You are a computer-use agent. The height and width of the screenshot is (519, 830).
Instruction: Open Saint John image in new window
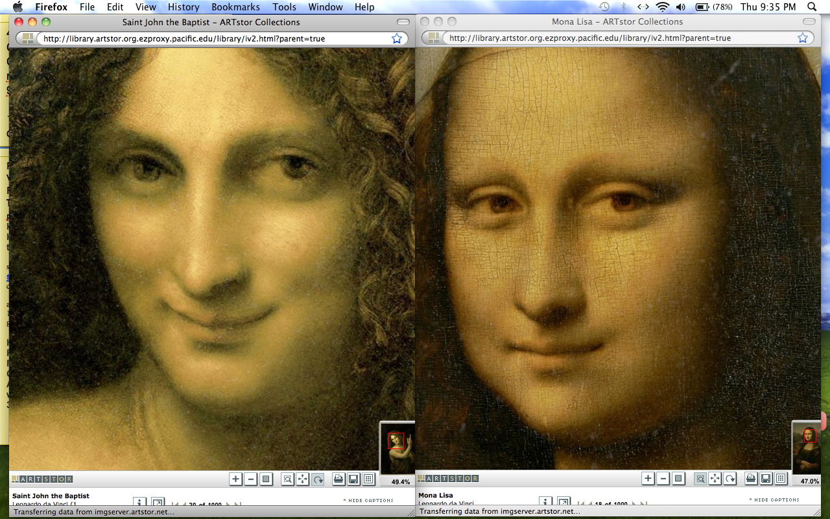[x=158, y=502]
